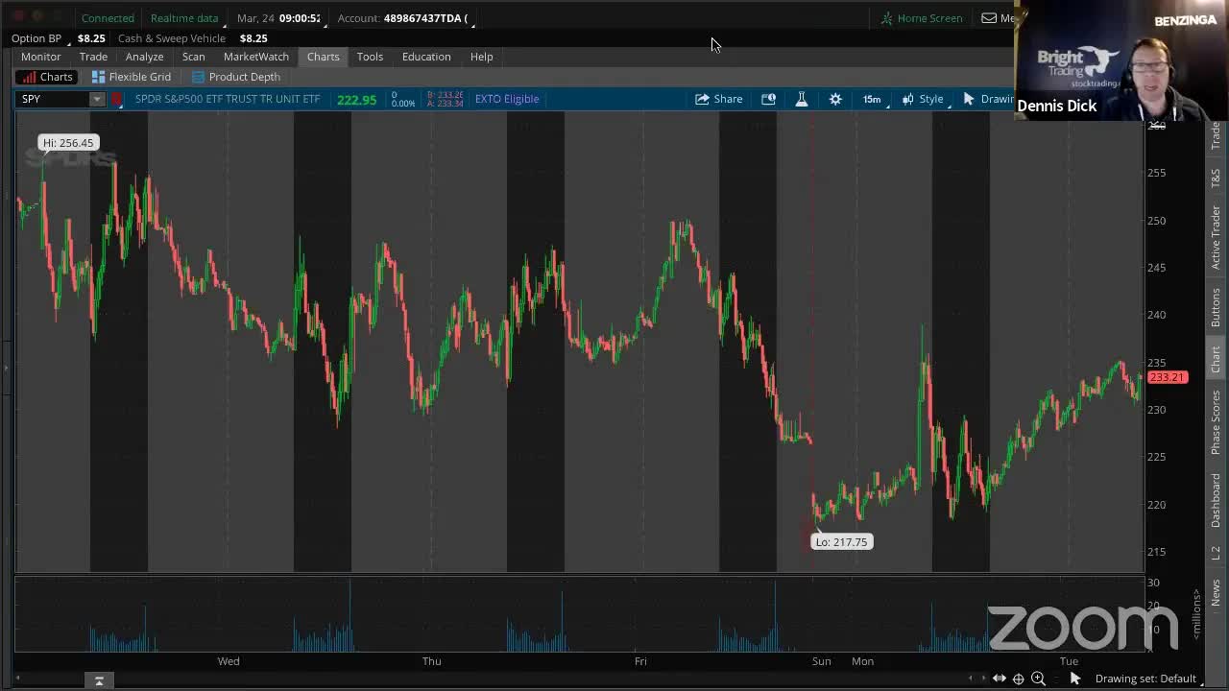Image resolution: width=1229 pixels, height=691 pixels.
Task: Open the T&S side panel tab
Action: coord(1216,179)
